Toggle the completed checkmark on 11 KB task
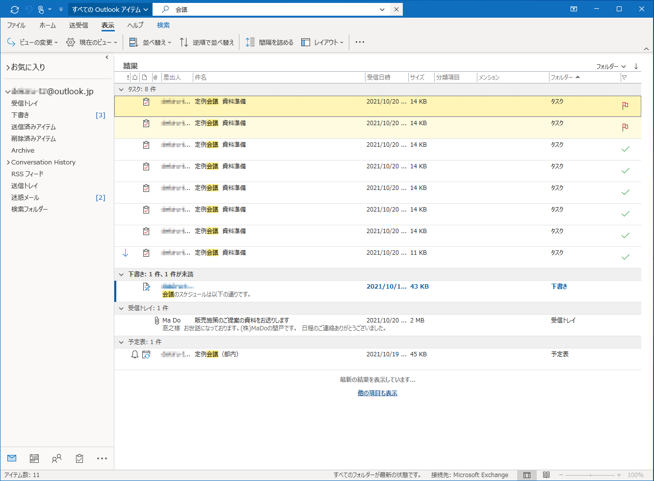654x481 pixels. [625, 257]
